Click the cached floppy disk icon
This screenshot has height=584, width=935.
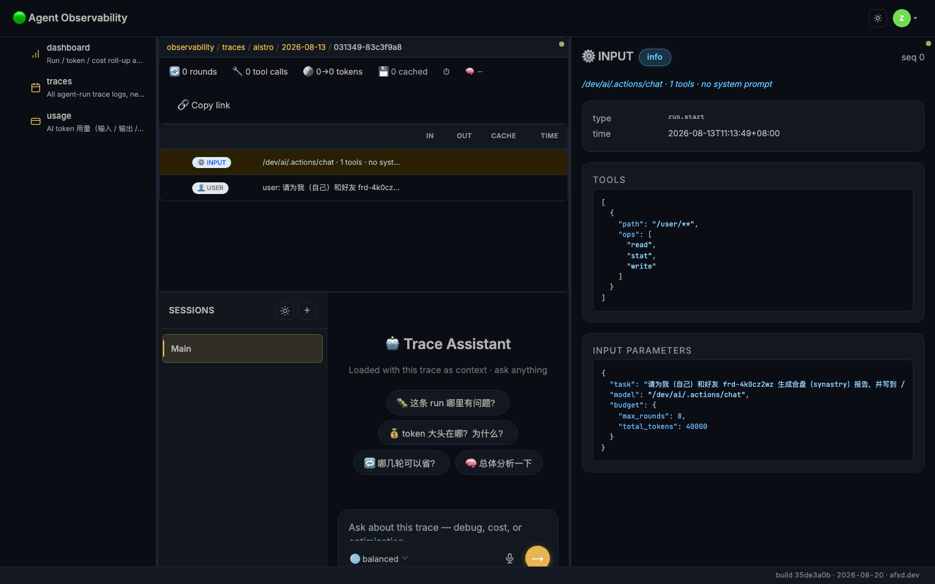(x=383, y=71)
